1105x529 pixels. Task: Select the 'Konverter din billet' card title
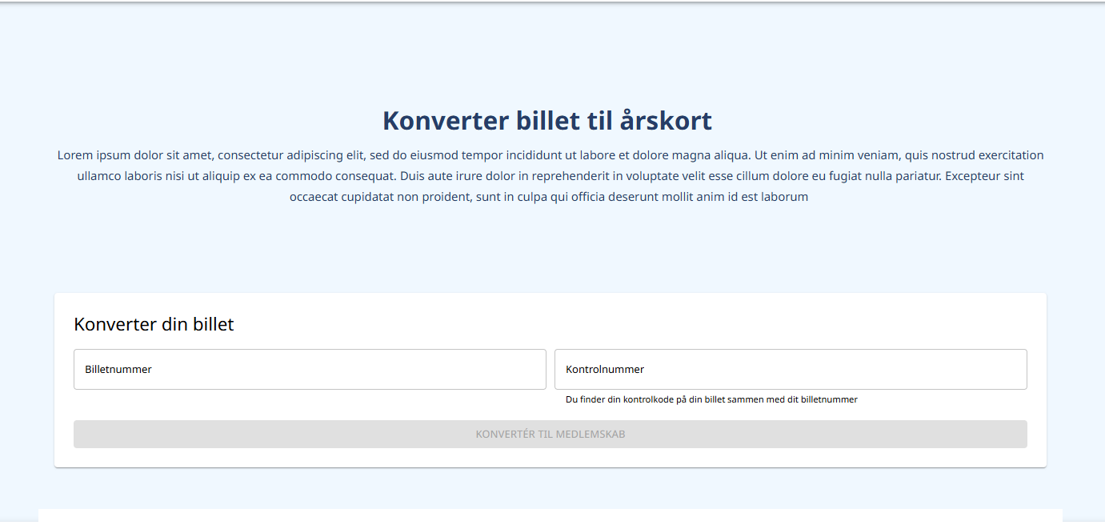click(154, 324)
